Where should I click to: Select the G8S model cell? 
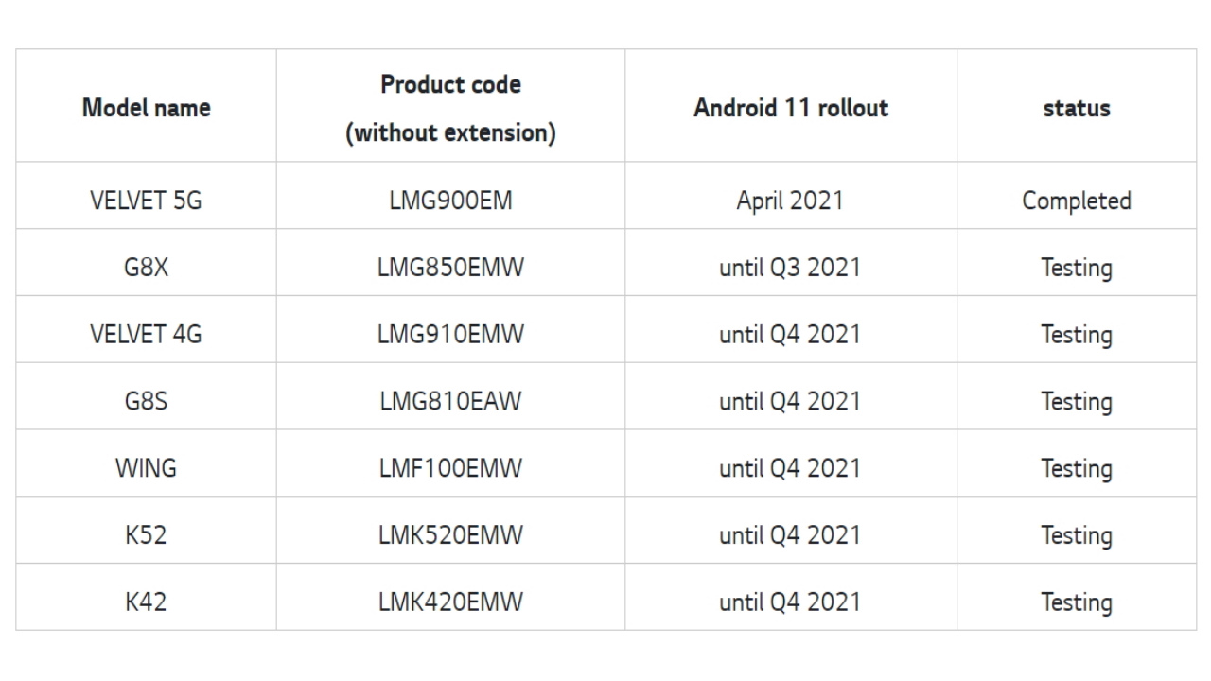tap(146, 402)
